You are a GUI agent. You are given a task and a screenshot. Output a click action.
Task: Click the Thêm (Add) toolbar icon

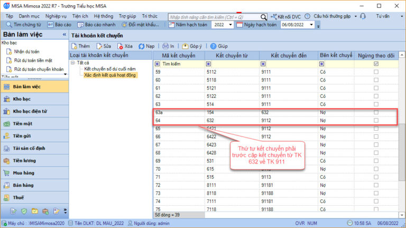[75, 46]
